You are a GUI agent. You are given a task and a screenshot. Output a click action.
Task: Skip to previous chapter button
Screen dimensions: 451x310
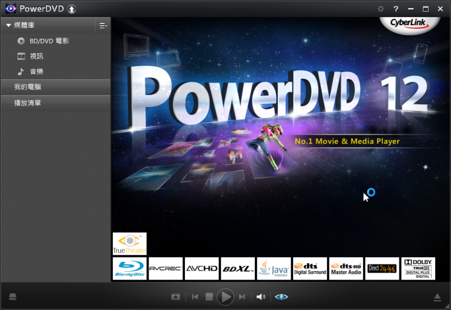coord(195,296)
